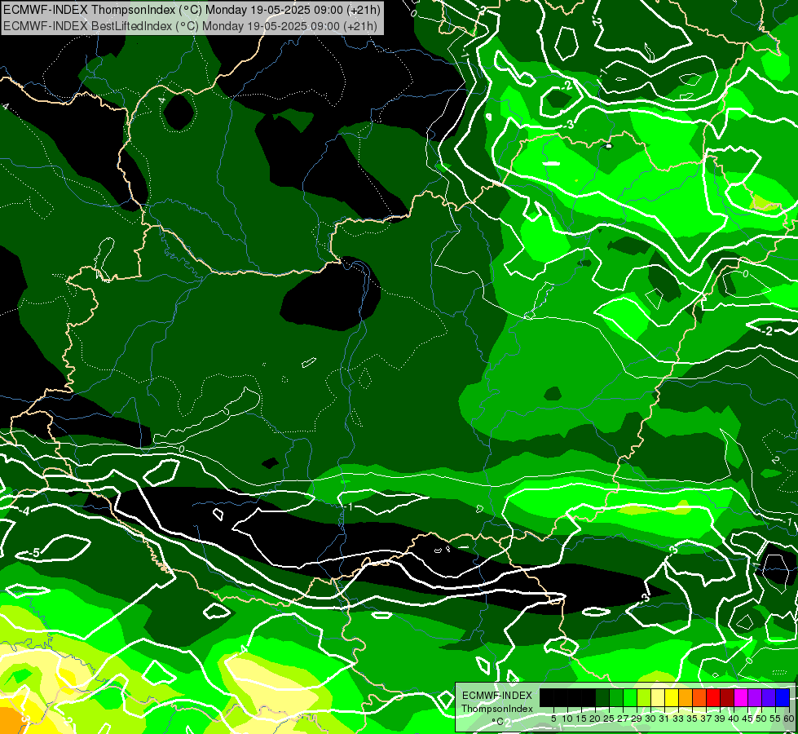
Task: Click the 'ECMWF-INDEX' label in the legend
Action: [x=497, y=696]
